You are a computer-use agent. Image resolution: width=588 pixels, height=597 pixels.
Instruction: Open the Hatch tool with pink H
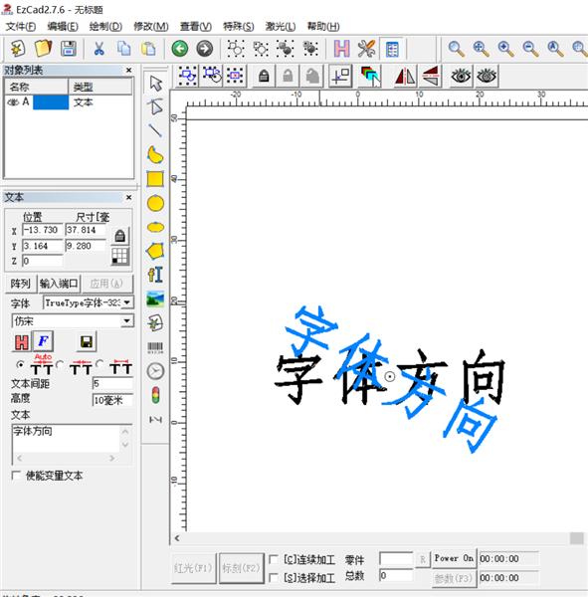click(341, 49)
